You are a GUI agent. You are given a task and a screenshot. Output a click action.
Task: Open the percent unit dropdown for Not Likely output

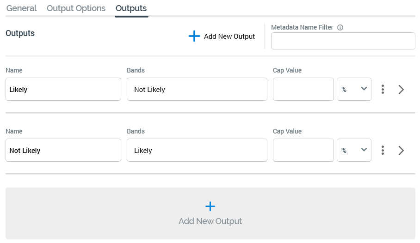[354, 150]
